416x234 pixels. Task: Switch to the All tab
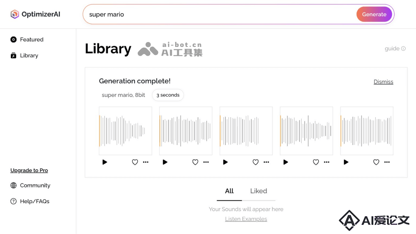point(229,191)
